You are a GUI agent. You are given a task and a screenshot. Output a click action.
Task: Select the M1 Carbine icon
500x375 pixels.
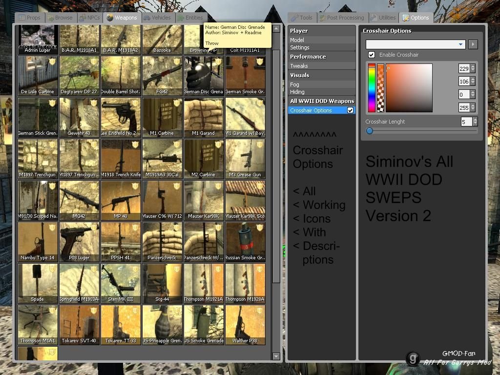tap(162, 117)
